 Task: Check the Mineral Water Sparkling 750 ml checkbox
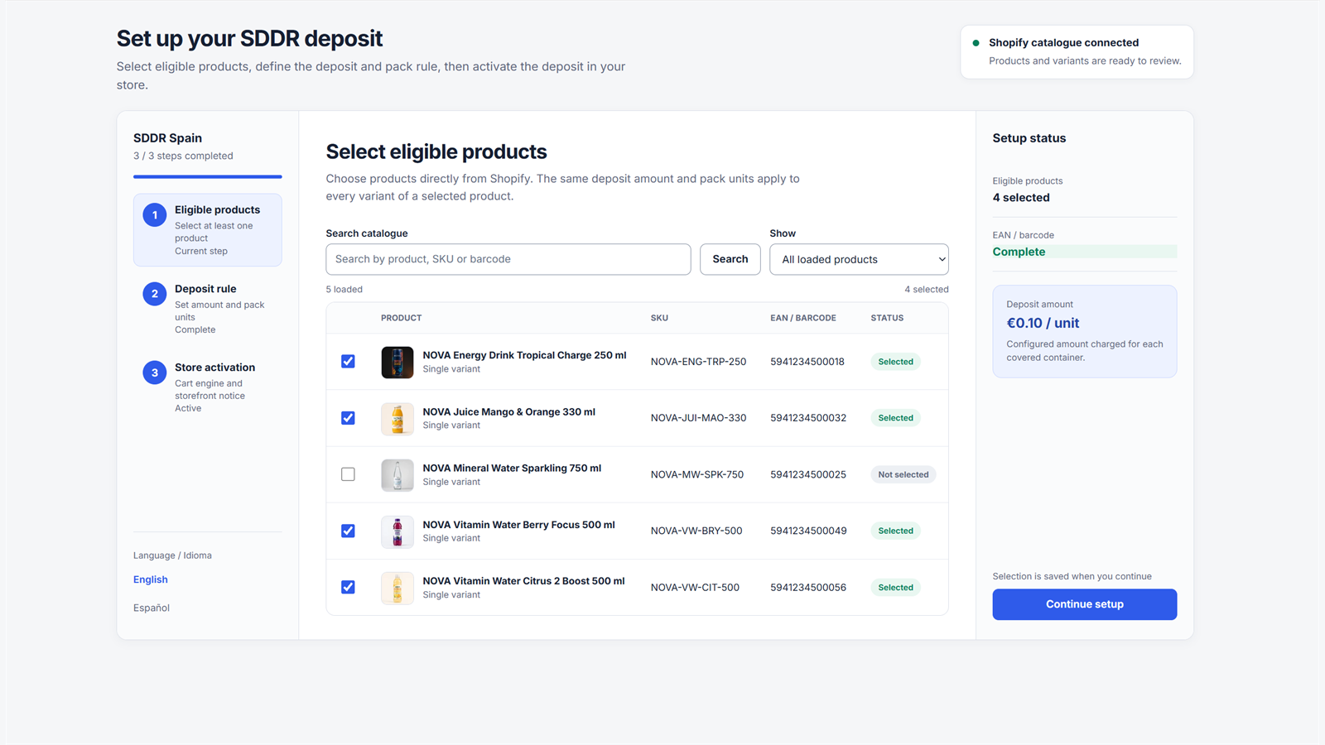(x=348, y=474)
